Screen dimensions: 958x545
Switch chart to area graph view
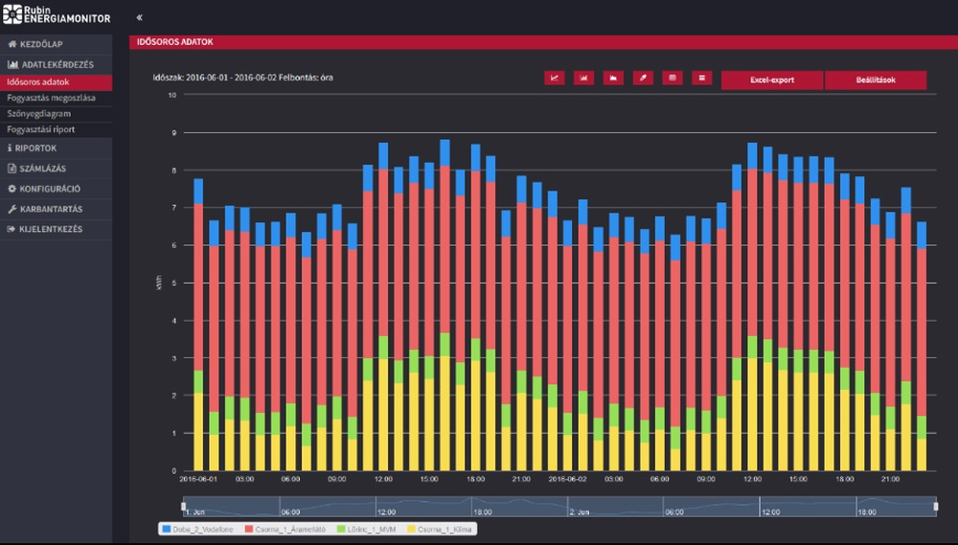[613, 78]
